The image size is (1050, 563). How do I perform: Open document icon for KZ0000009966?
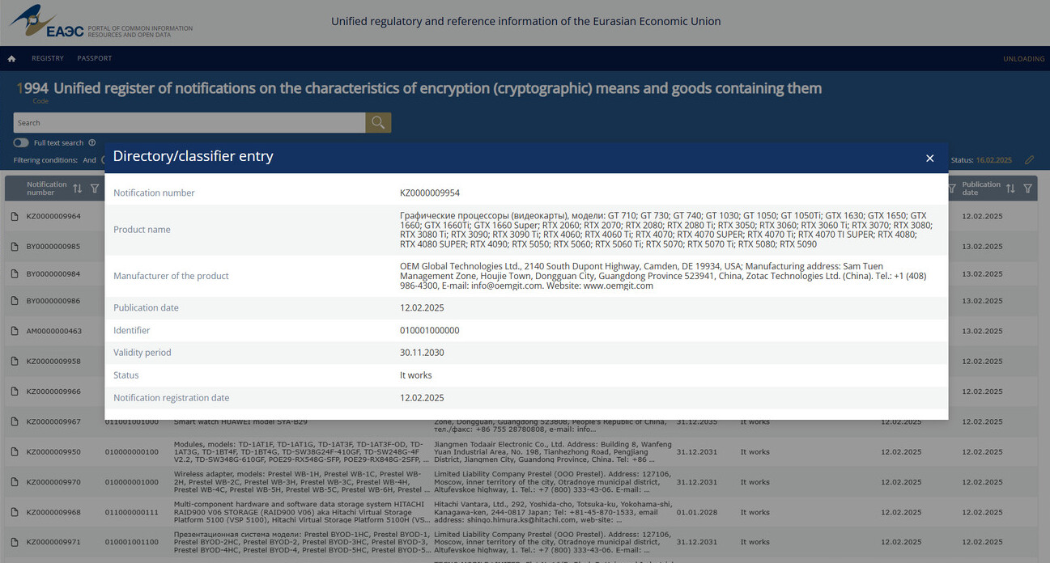pos(15,392)
